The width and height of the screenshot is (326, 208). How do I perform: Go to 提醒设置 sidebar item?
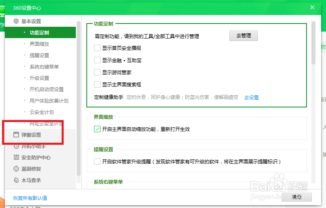coord(40,55)
